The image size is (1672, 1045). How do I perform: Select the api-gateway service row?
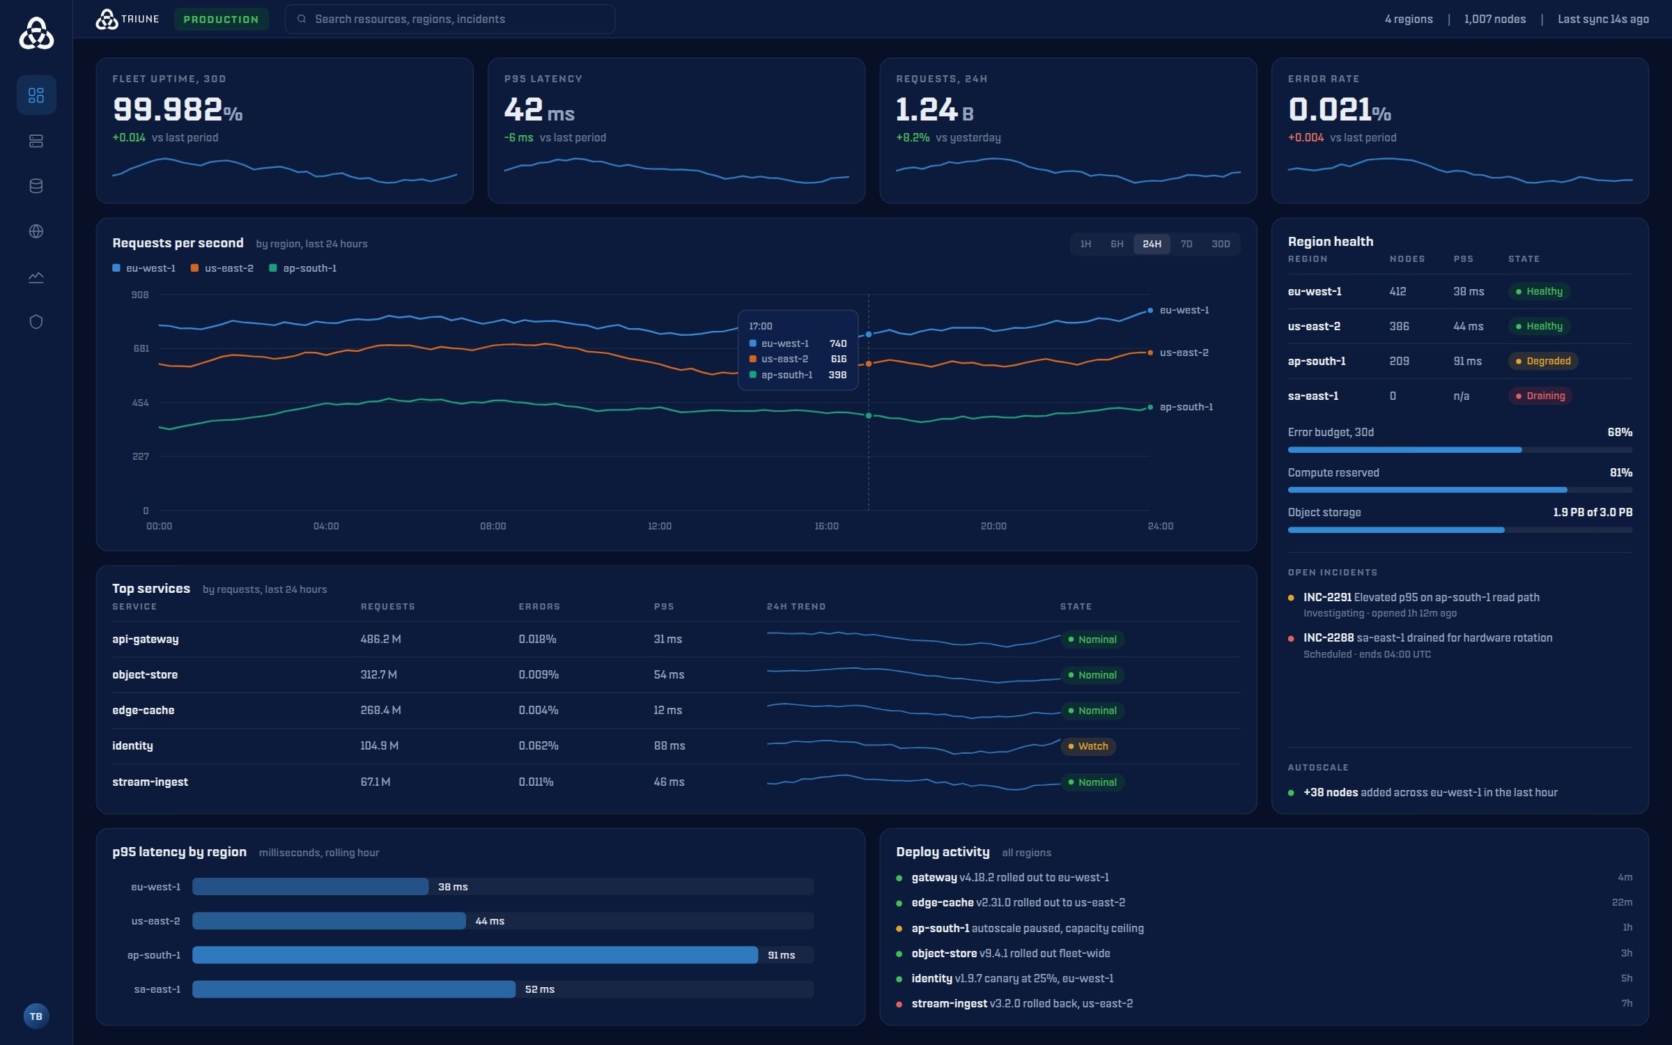(676, 639)
